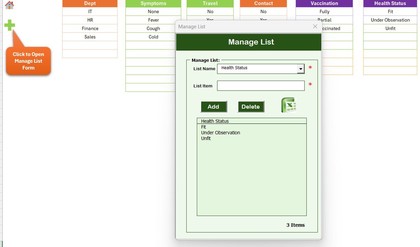Click inside the List Item text field
The image size is (420, 247).
pyautogui.click(x=260, y=85)
